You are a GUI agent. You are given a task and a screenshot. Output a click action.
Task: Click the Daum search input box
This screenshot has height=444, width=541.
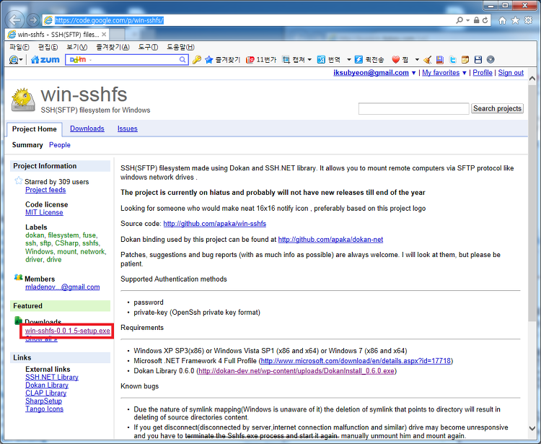coord(126,60)
